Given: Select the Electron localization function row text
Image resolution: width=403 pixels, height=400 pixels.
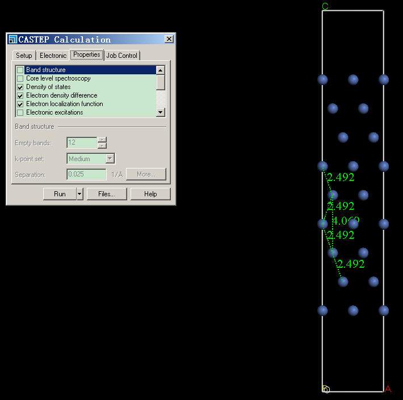Looking at the screenshot, I should (x=65, y=104).
